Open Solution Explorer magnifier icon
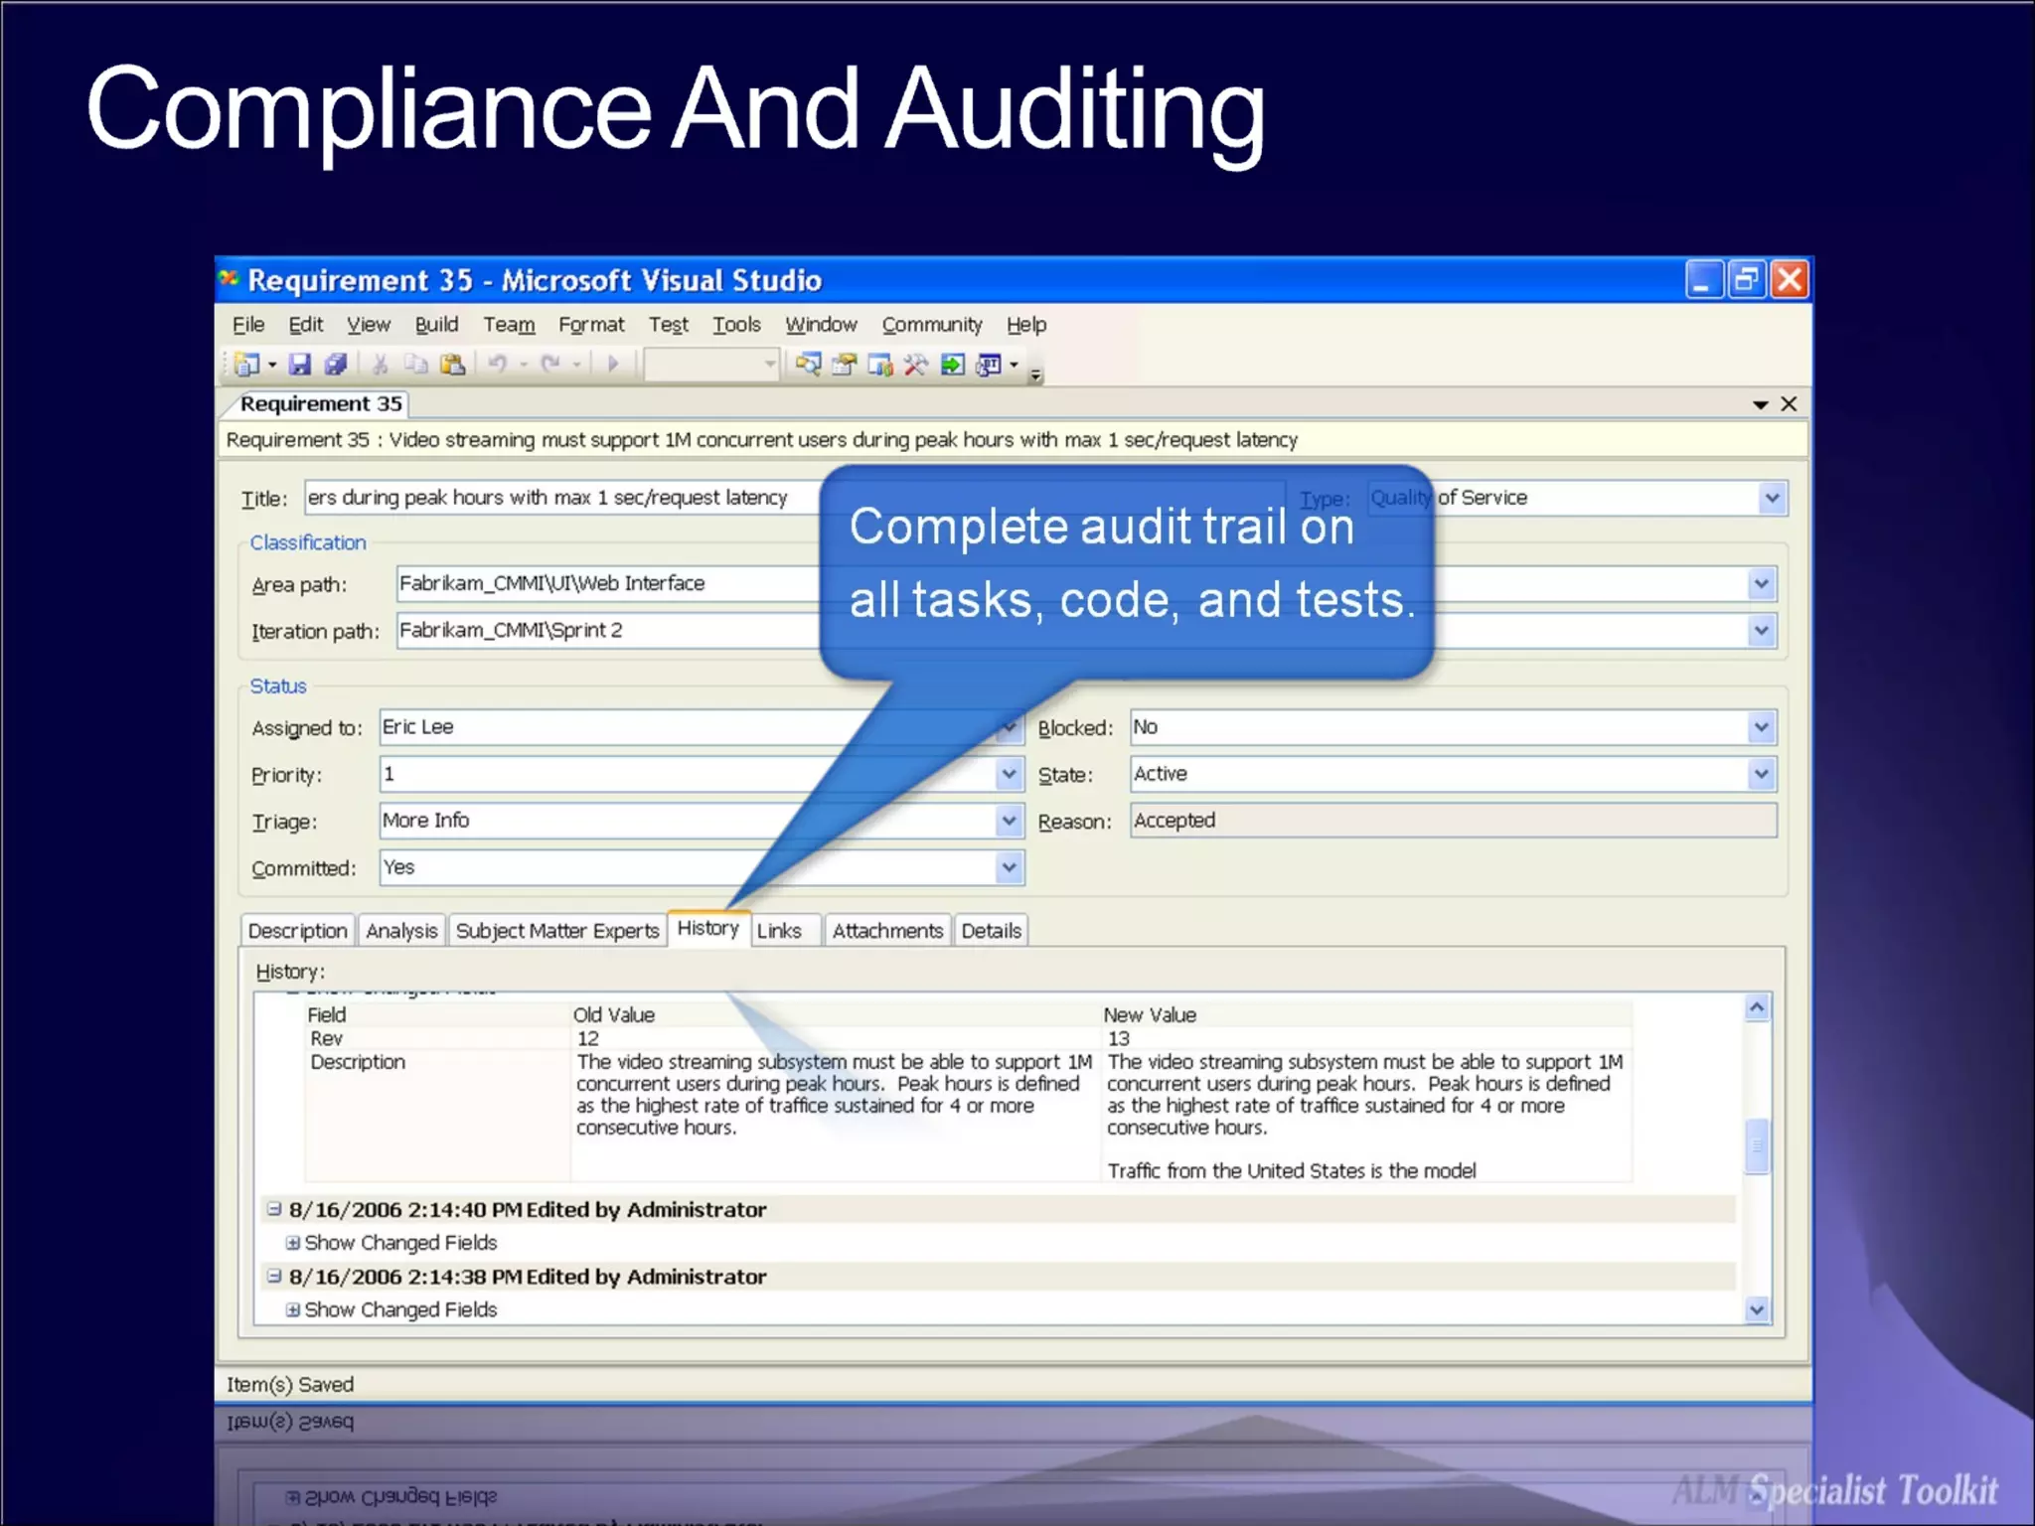2035x1526 pixels. (x=808, y=365)
